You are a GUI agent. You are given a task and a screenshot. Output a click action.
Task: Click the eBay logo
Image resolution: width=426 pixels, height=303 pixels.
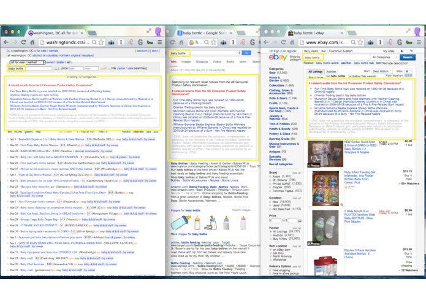point(278,57)
